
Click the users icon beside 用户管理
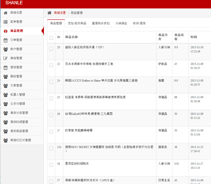(6, 49)
